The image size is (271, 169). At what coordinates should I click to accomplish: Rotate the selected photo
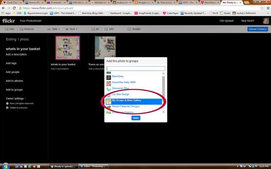[x=134, y=29]
